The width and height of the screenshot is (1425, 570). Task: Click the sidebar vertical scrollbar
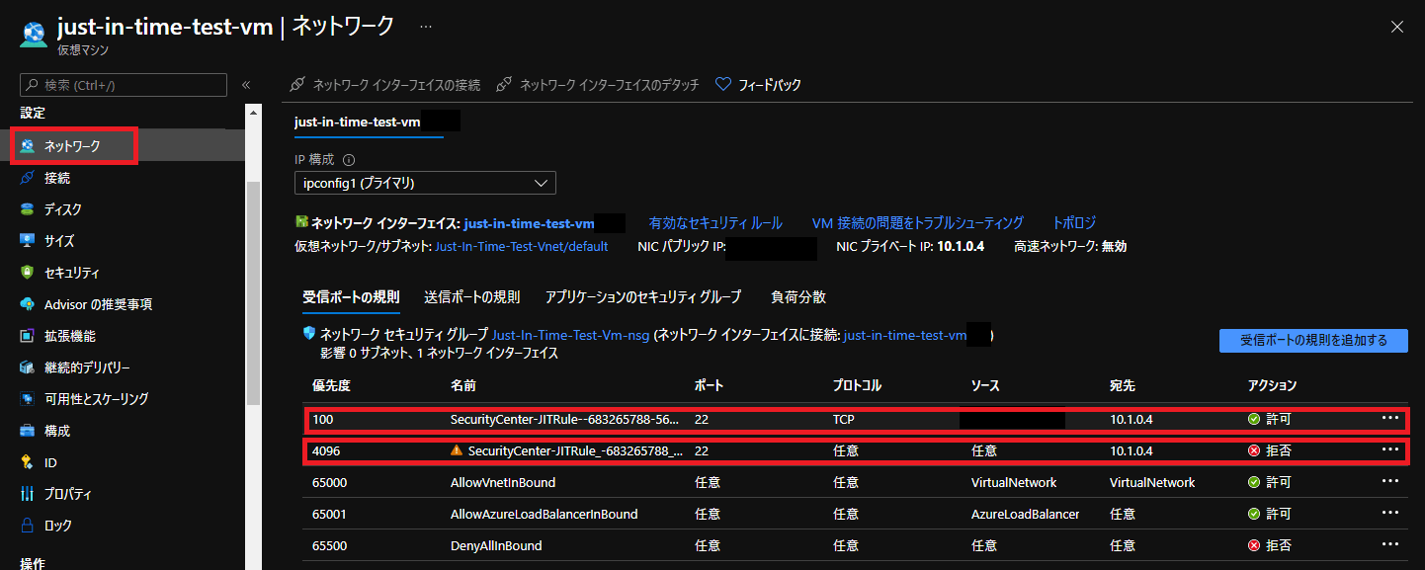[253, 292]
